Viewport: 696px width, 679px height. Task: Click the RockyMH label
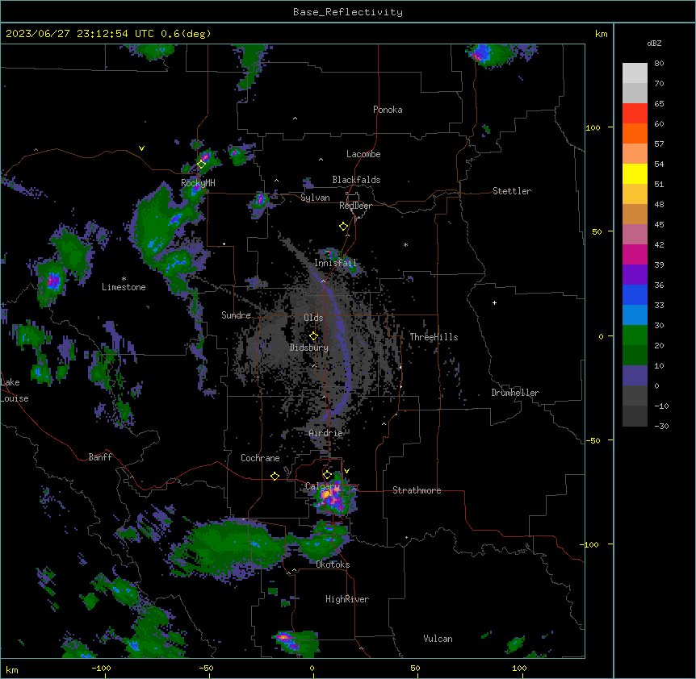(198, 182)
